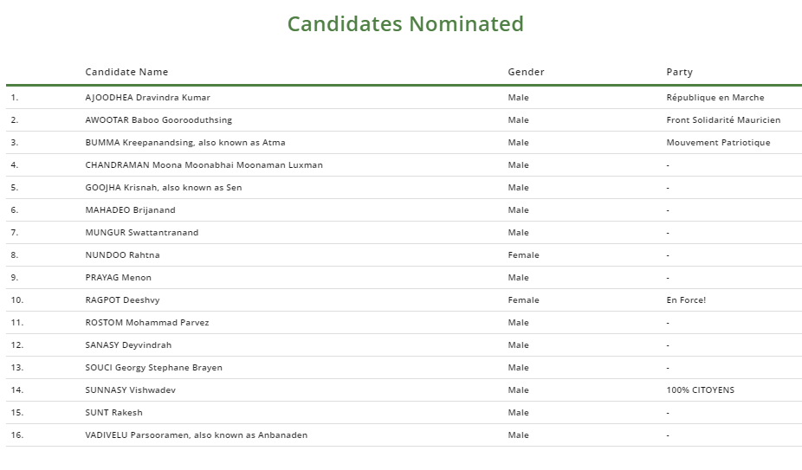The width and height of the screenshot is (802, 470).
Task: Select GOOJHA Krisnah candidate entry
Action: pos(163,188)
